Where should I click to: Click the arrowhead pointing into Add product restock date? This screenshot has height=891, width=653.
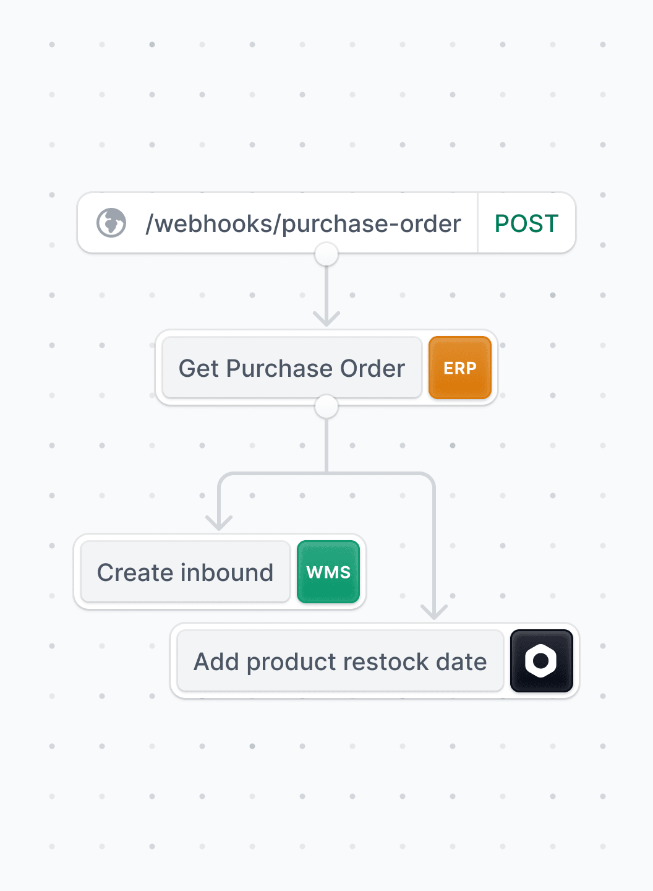click(434, 612)
